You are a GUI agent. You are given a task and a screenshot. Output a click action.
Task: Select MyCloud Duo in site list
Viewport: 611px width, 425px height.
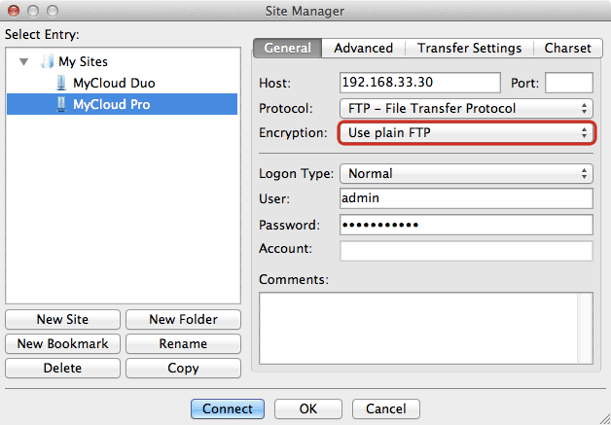113,83
